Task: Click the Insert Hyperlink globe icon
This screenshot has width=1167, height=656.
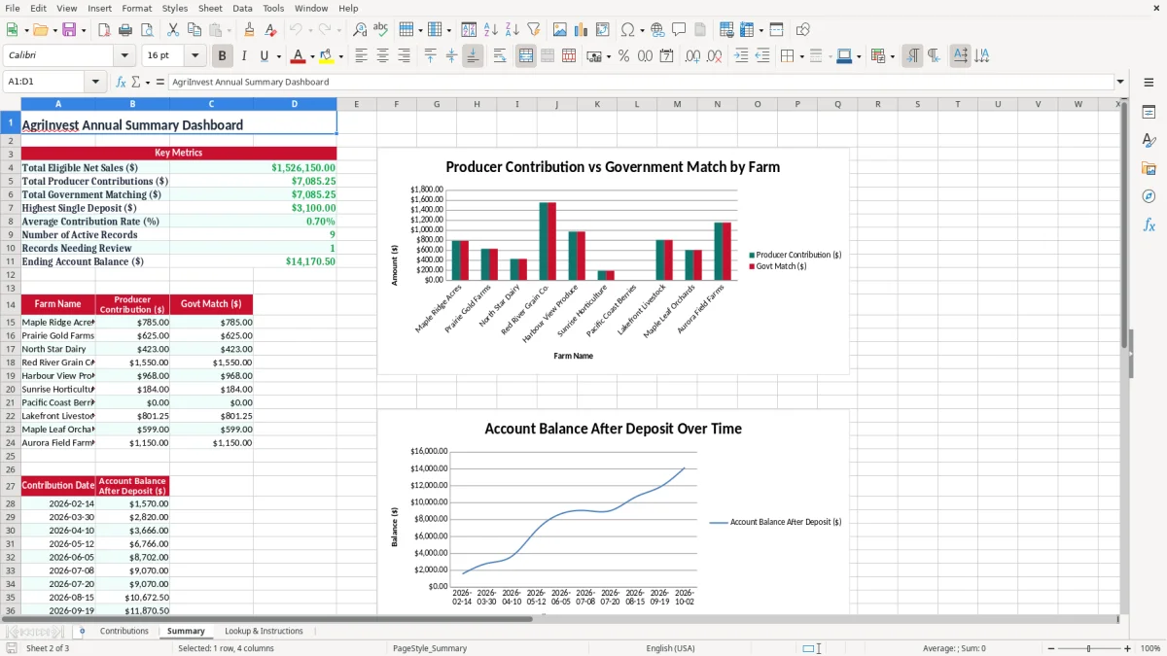Action: pyautogui.click(x=657, y=30)
